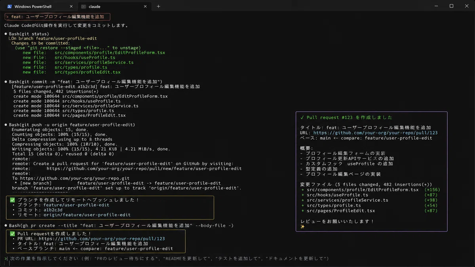Click the sparkle emoji in the PR panel
The image size is (475, 267).
tap(302, 227)
